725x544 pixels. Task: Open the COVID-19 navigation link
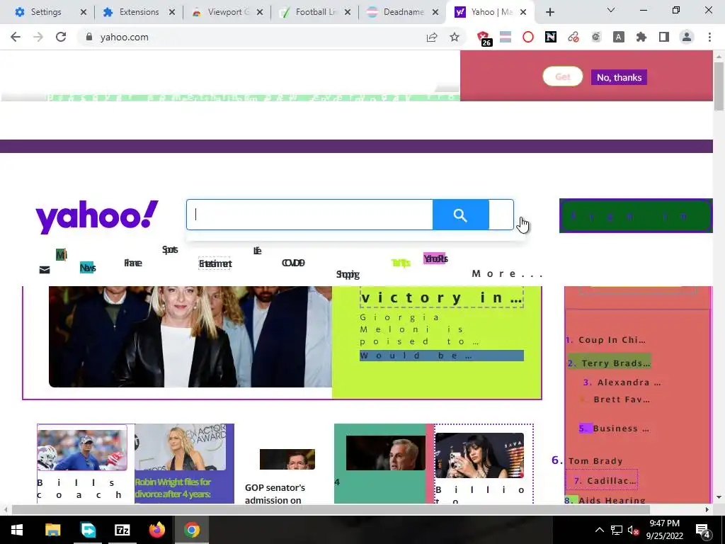click(293, 263)
